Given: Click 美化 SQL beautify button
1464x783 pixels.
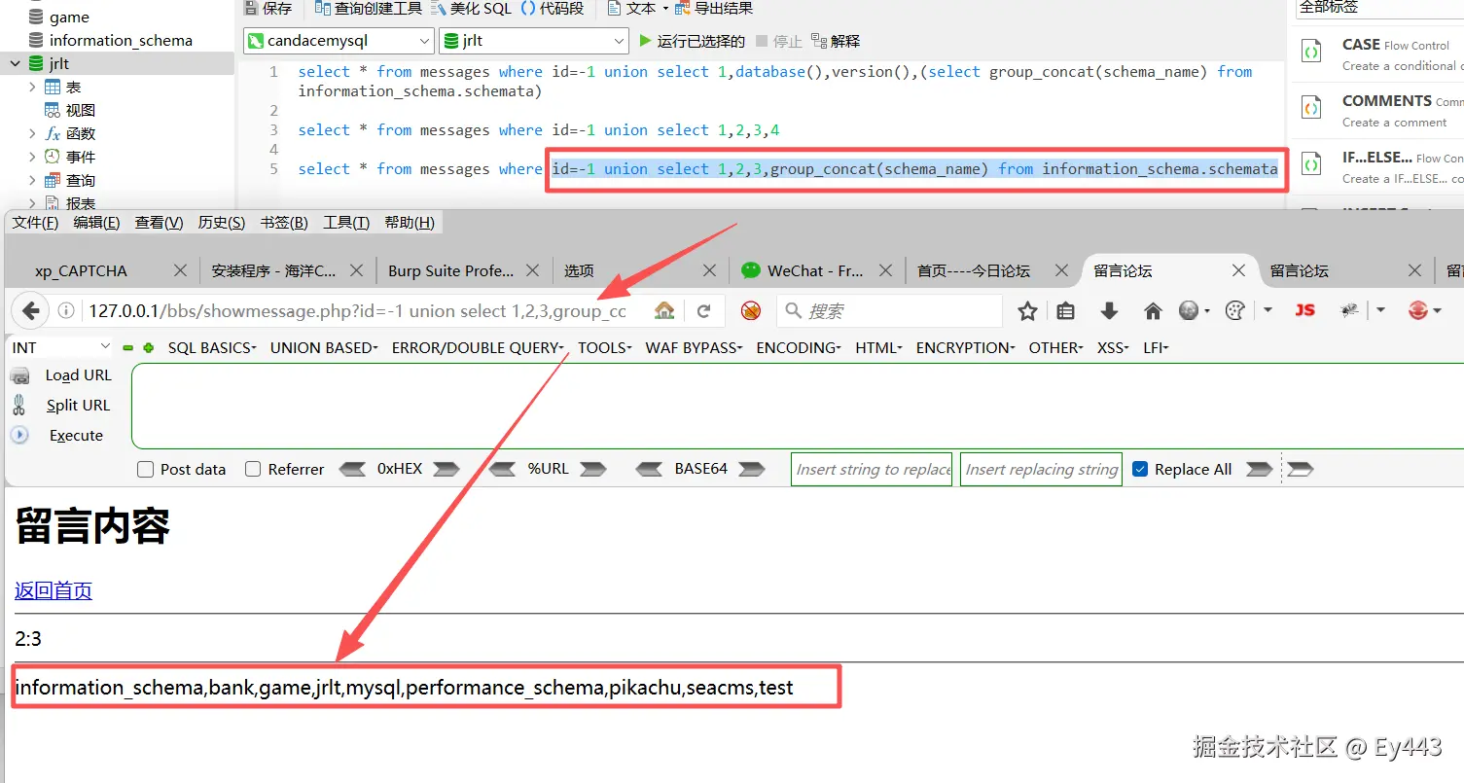Looking at the screenshot, I should tap(470, 9).
